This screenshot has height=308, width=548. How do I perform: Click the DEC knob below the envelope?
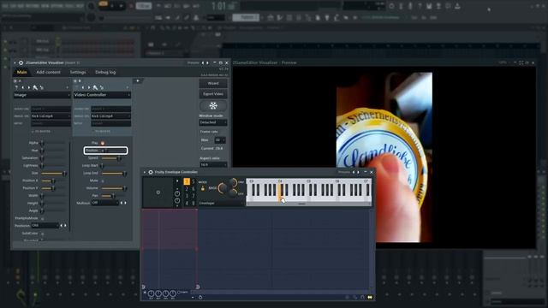click(158, 293)
